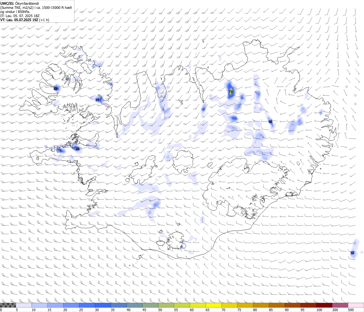The width and height of the screenshot is (364, 312).
Task: Click the offshore 32 value label
Action: pos(352,253)
